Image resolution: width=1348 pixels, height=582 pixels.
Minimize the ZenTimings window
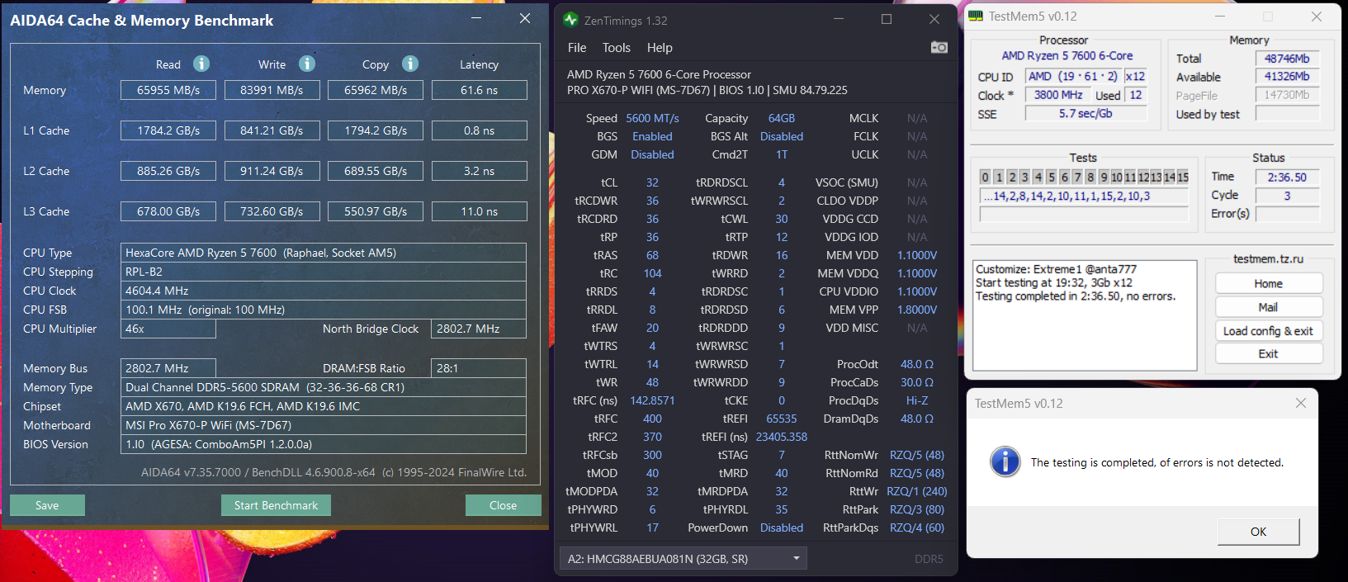pyautogui.click(x=839, y=19)
